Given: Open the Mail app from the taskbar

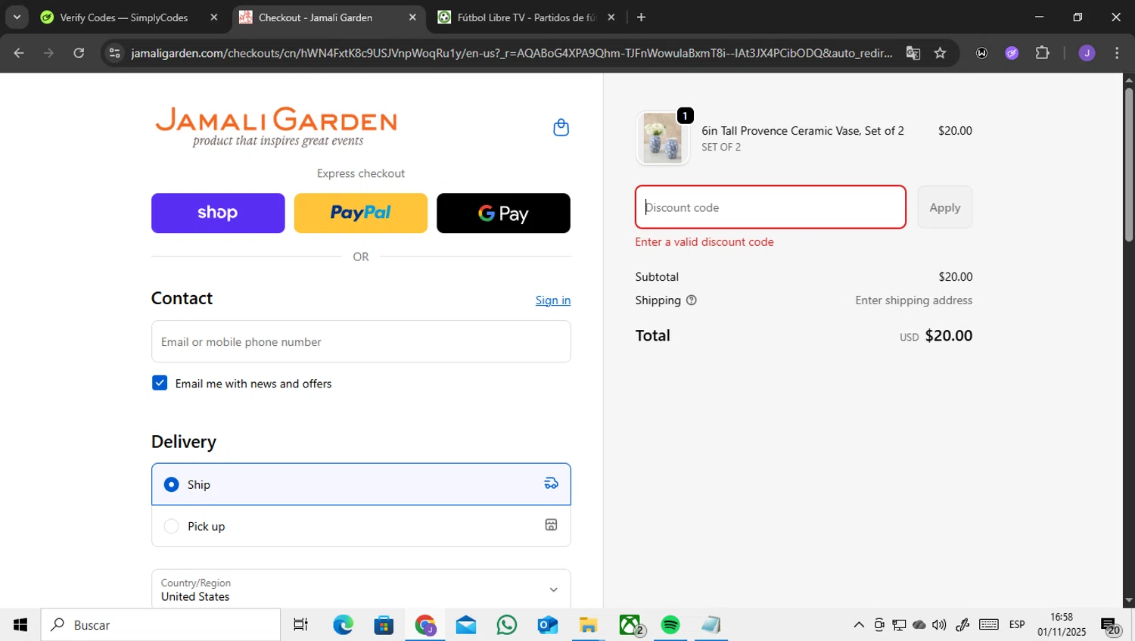Looking at the screenshot, I should point(466,625).
